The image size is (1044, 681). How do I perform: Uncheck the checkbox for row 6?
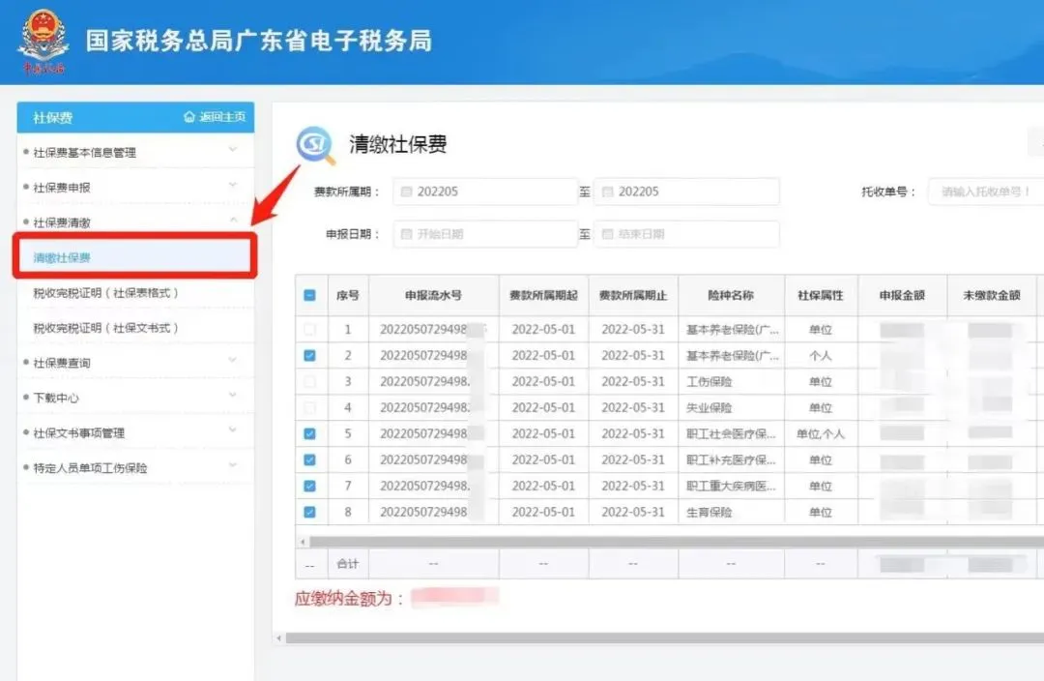click(x=309, y=459)
